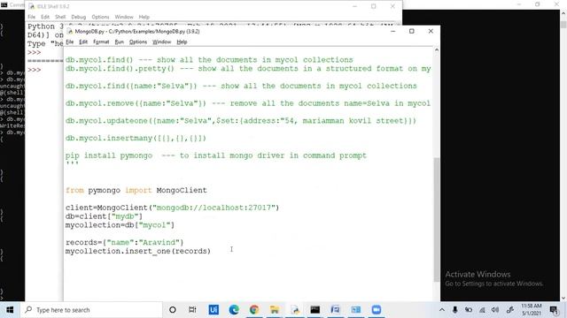This screenshot has height=318, width=567.
Task: Open the Windows Start menu
Action: pyautogui.click(x=10, y=310)
